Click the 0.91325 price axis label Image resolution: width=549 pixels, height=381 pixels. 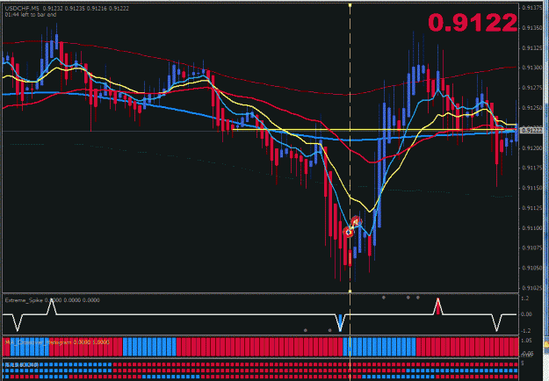coord(531,47)
